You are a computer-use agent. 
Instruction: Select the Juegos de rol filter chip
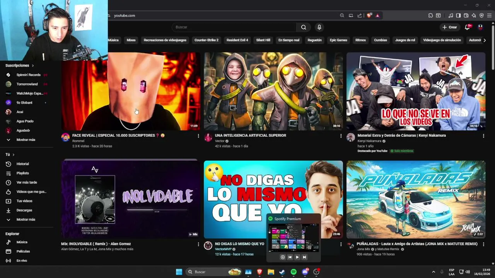tap(405, 40)
